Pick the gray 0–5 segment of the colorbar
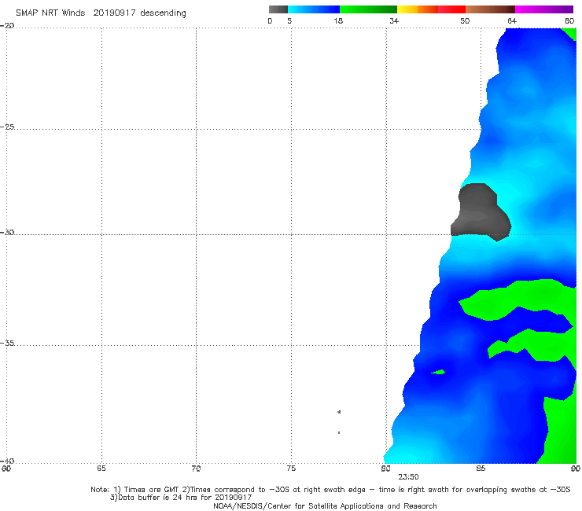 pos(278,9)
